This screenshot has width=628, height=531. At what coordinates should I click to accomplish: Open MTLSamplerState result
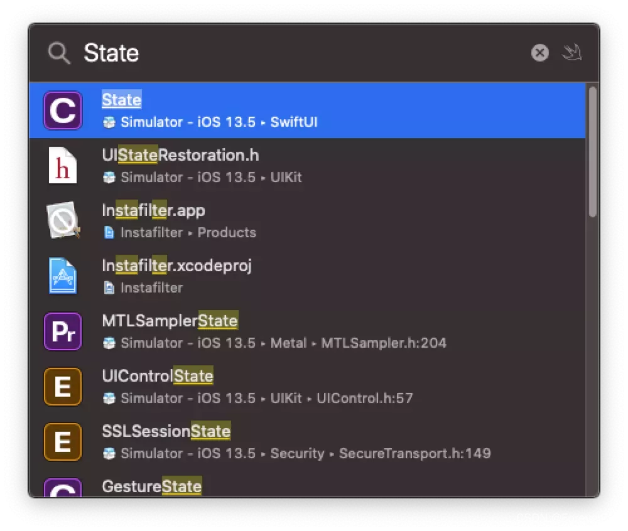307,331
